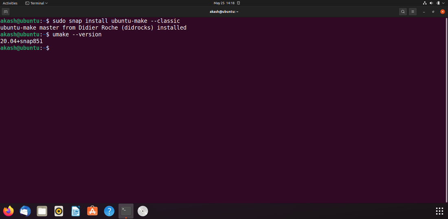Screen dimensions: 448x219
Task: Open Help from the dock
Action: pos(109,211)
